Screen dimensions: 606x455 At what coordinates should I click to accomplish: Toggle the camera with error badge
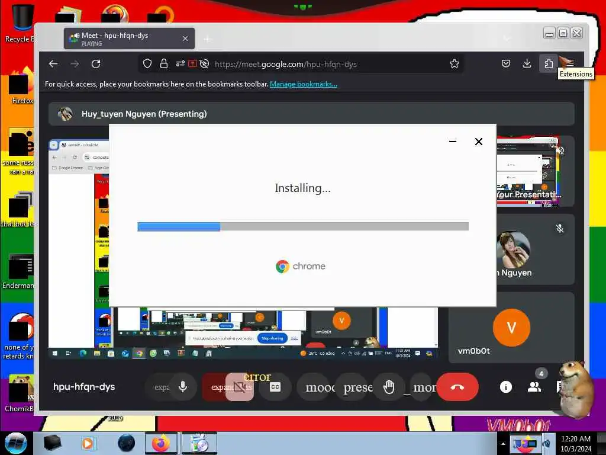[240, 386]
